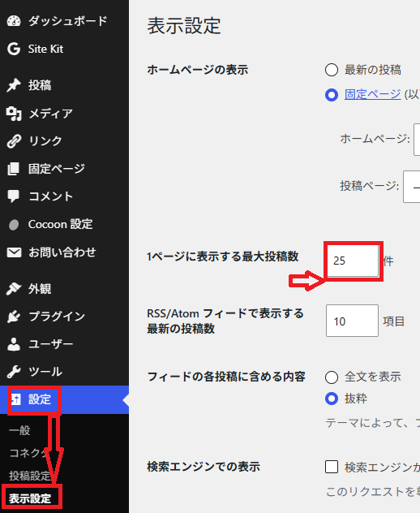Image resolution: width=420 pixels, height=513 pixels.
Task: Click the 外観 paintbrush icon
Action: [x=14, y=289]
